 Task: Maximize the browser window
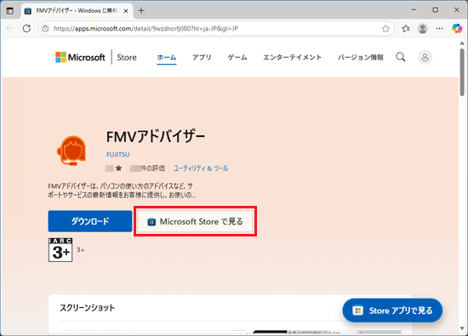(435, 10)
